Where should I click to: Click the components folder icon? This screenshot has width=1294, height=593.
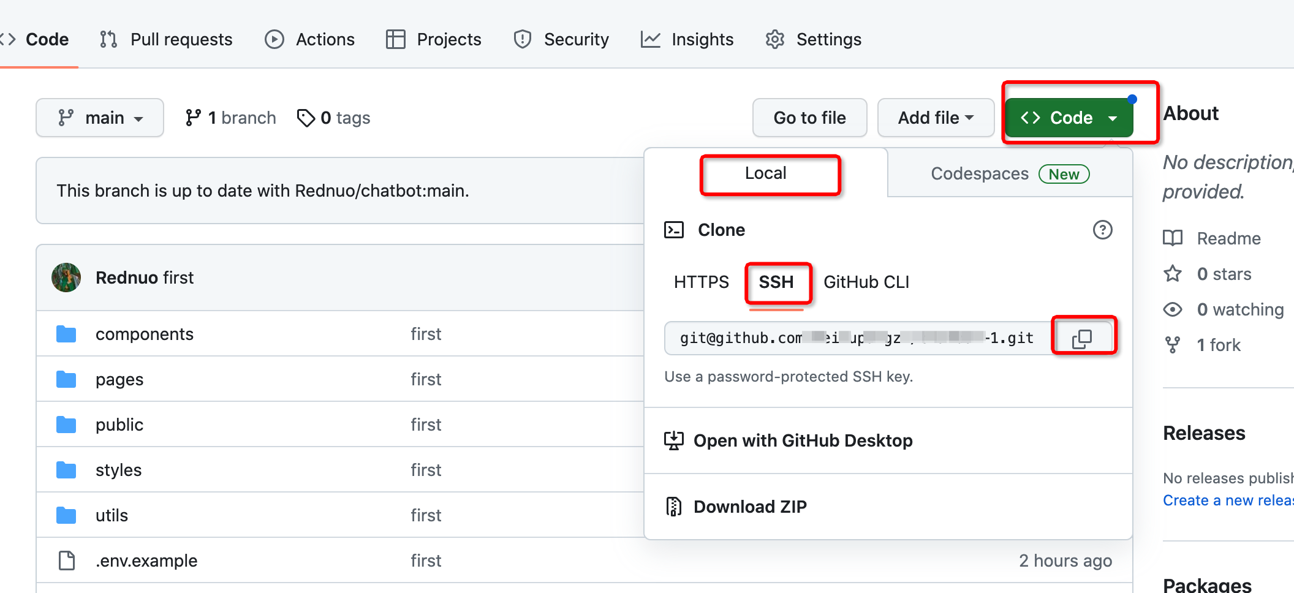(66, 334)
